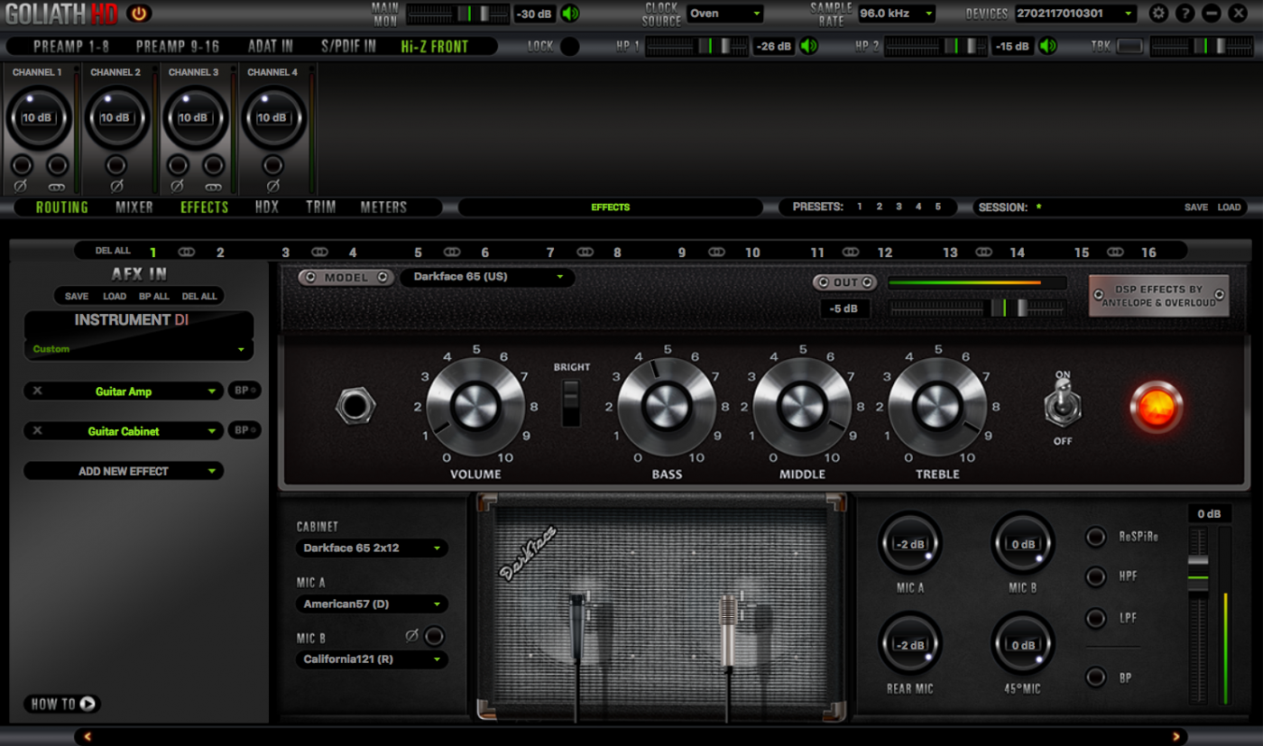Open settings with the gear icon
This screenshot has width=1263, height=746.
click(1159, 14)
